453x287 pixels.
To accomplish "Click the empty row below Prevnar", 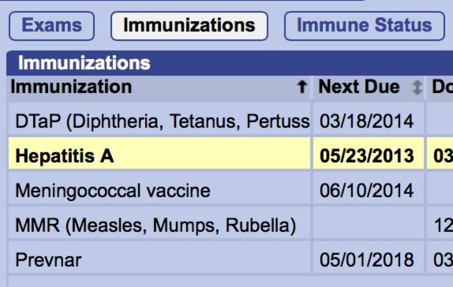I will click(x=230, y=281).
